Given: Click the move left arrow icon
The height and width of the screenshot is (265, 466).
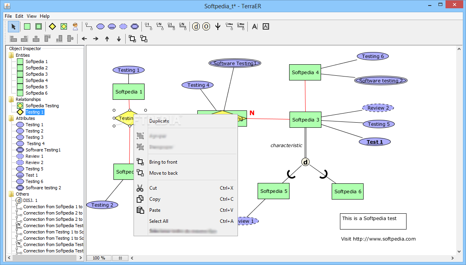Looking at the screenshot, I should [x=84, y=39].
